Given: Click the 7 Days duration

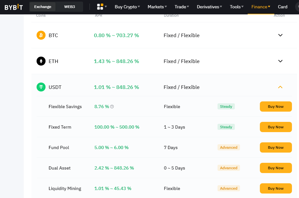Looking at the screenshot, I should (171, 147).
